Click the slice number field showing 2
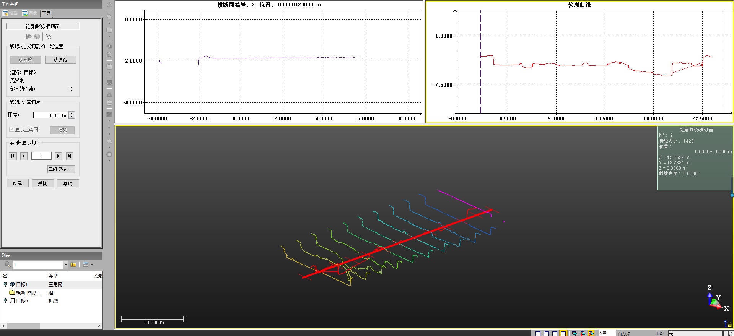Viewport: 734px width, 336px height. (x=41, y=156)
